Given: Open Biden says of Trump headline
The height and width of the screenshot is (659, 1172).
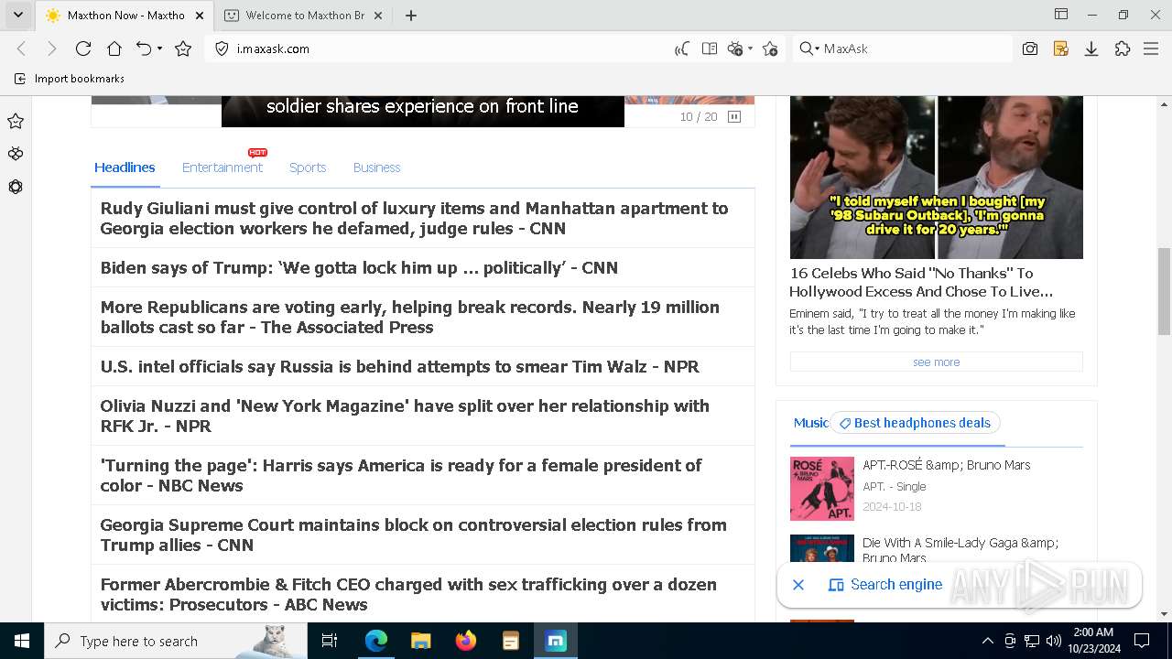Looking at the screenshot, I should (359, 267).
